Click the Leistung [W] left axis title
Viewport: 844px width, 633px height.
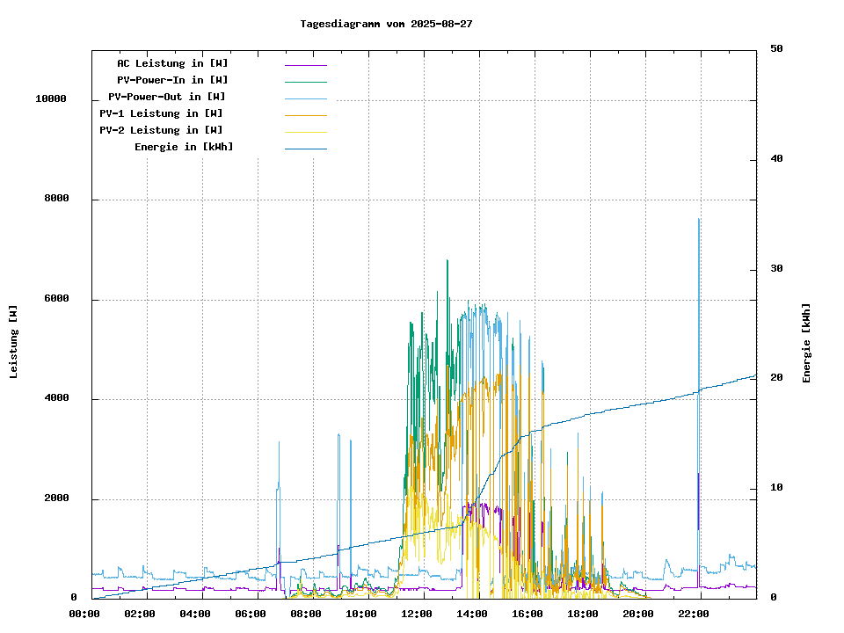pyautogui.click(x=14, y=342)
